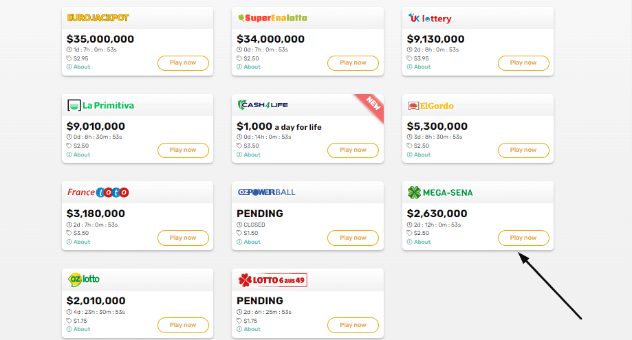
Task: Click the Cash4Life logo
Action: [x=263, y=105]
